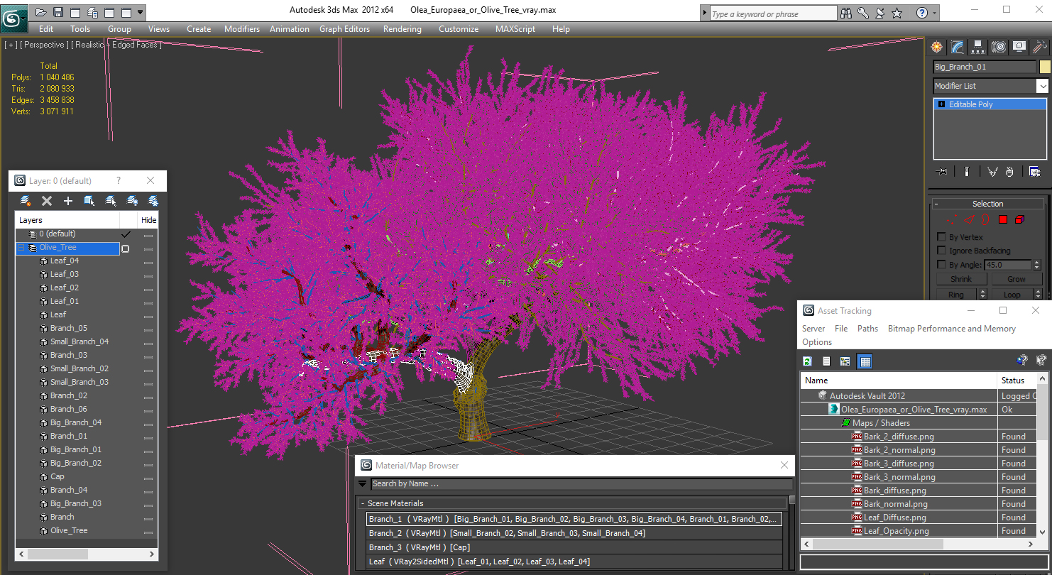This screenshot has width=1052, height=575.
Task: Click Select Highlighted Objects and Layers icon
Action: 89,201
